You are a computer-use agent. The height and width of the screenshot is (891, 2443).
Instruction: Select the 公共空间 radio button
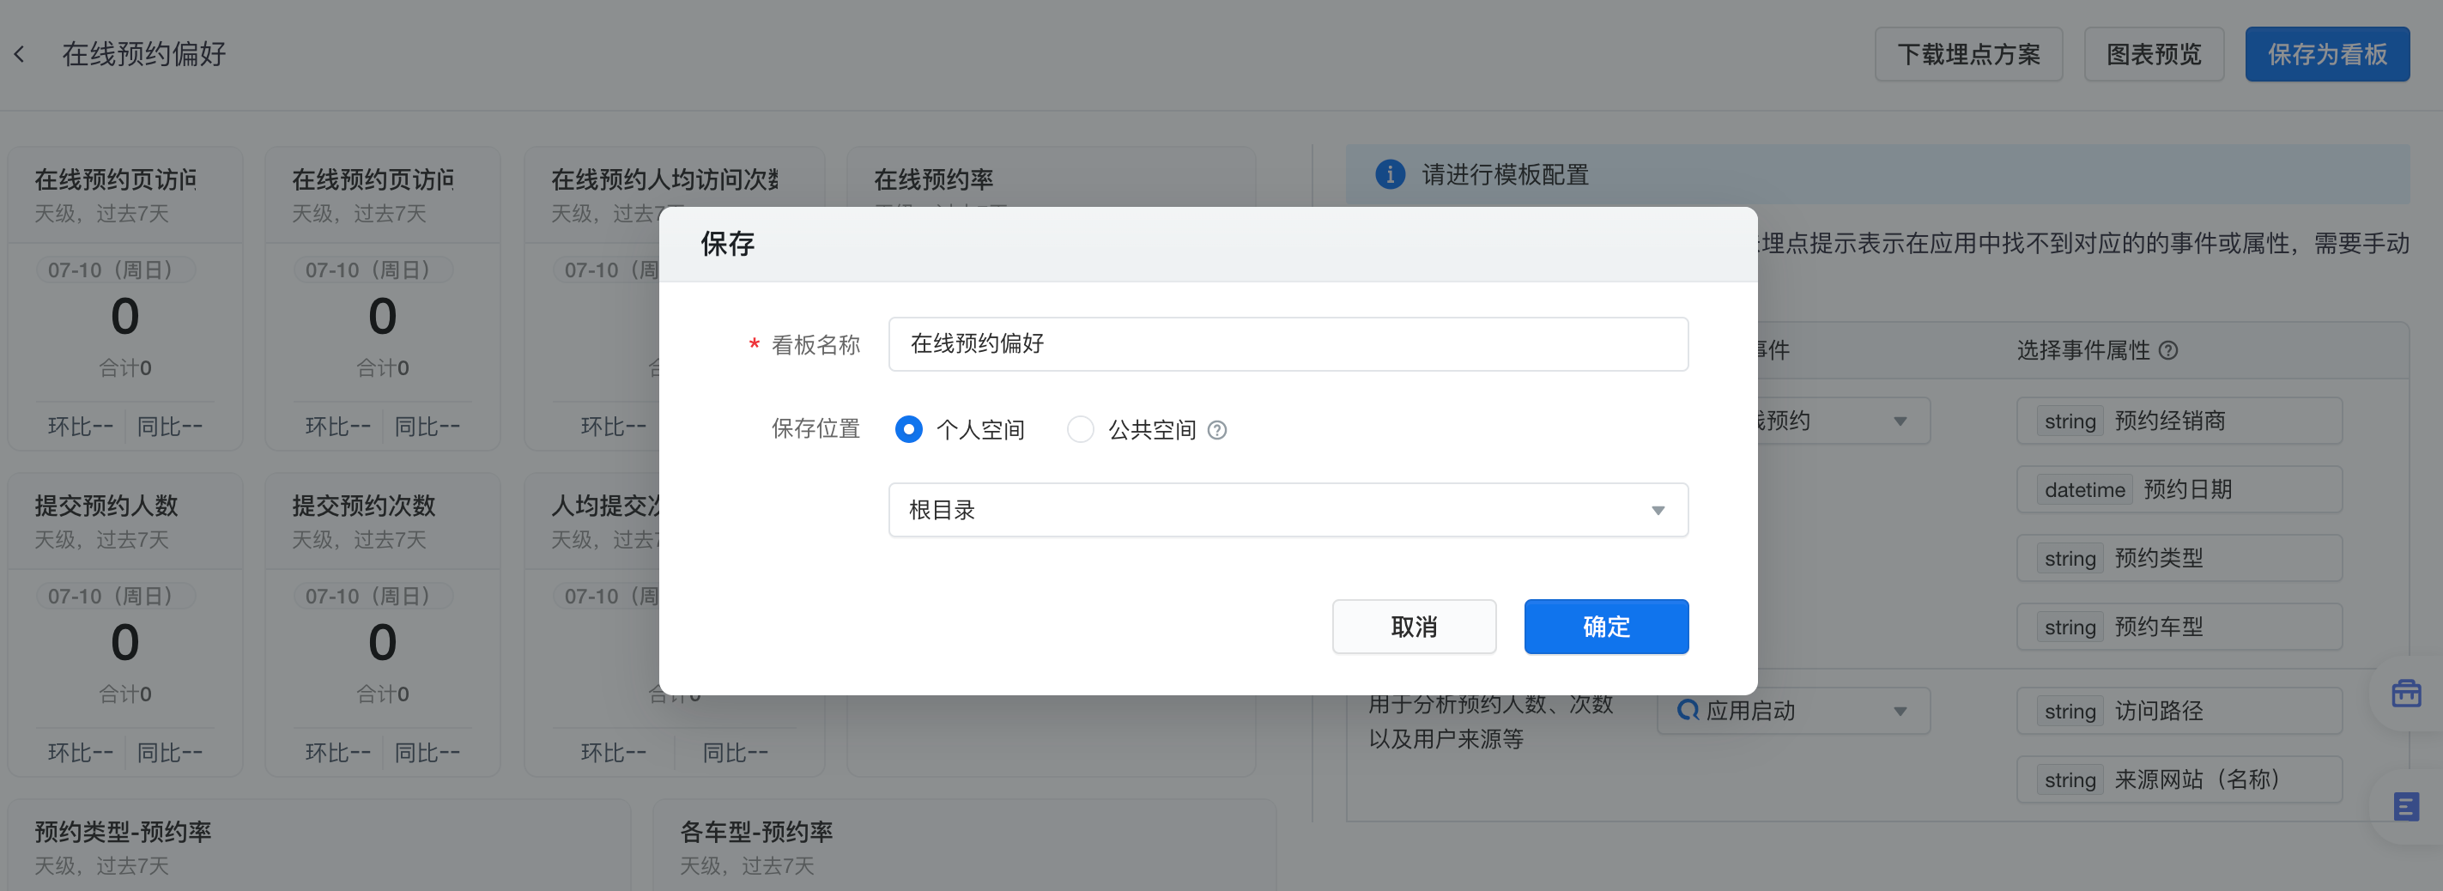1080,429
